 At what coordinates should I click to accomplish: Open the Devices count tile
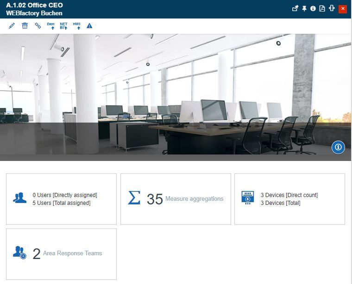pos(289,199)
